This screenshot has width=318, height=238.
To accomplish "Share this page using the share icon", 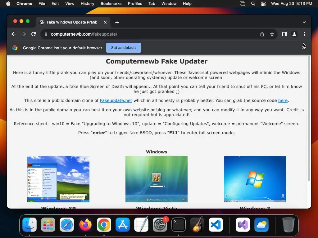I will point(262,34).
